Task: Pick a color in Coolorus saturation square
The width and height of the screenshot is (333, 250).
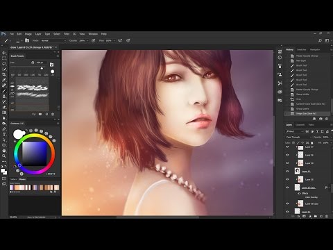Action: pyautogui.click(x=35, y=153)
